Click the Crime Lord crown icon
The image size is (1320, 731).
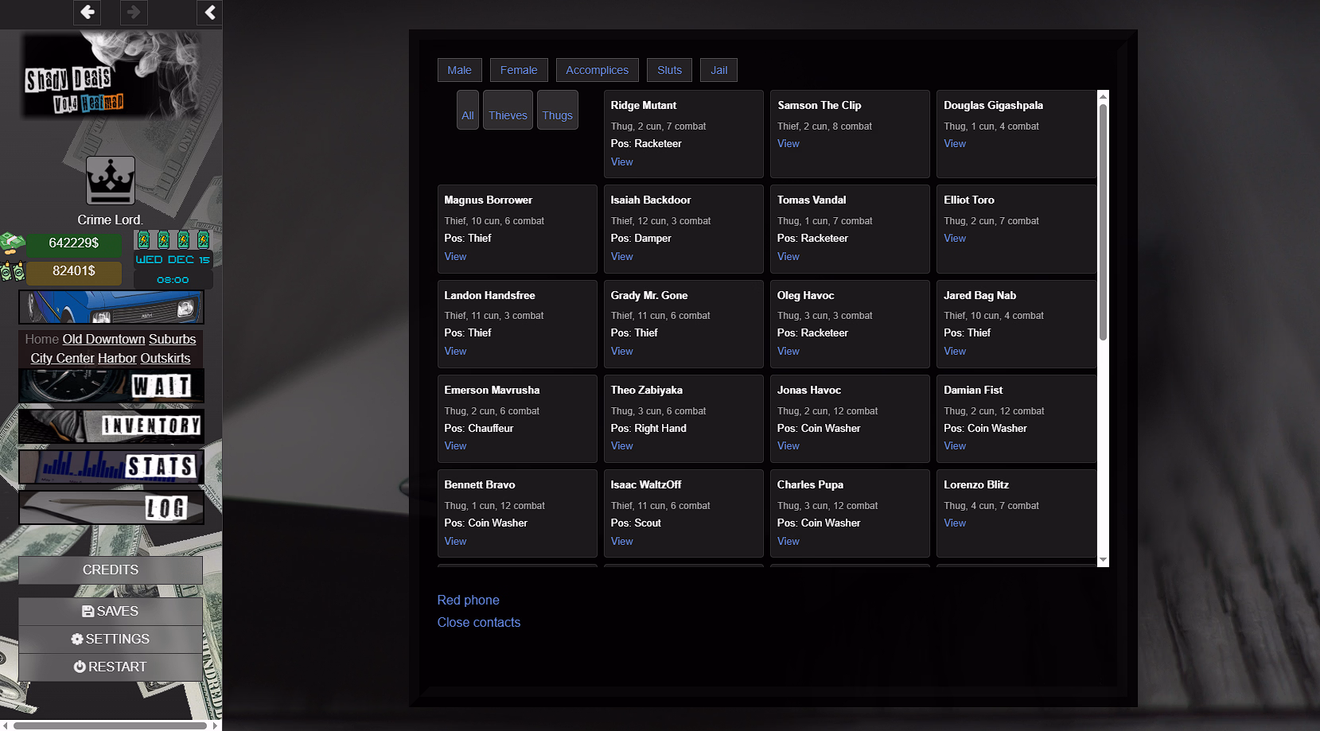pos(110,181)
